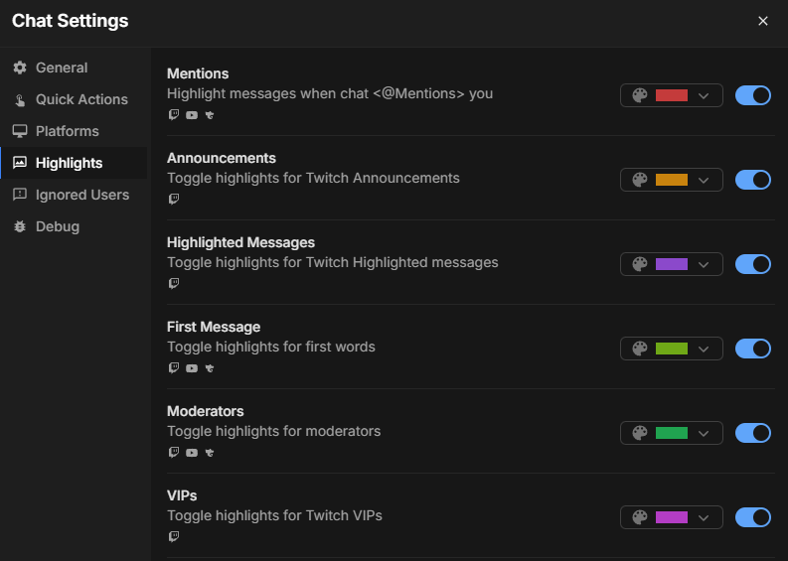Click the 'Moderators' heading
Viewport: 788px width, 561px height.
[205, 411]
